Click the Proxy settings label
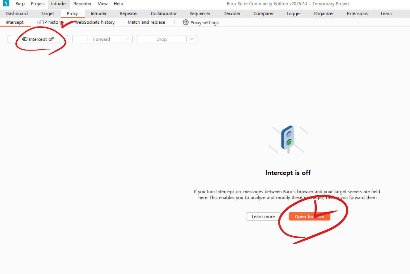The width and height of the screenshot is (410, 274). coord(205,23)
